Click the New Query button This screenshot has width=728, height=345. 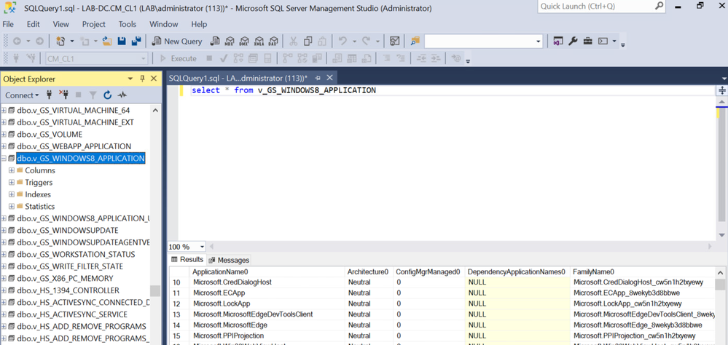click(x=177, y=41)
